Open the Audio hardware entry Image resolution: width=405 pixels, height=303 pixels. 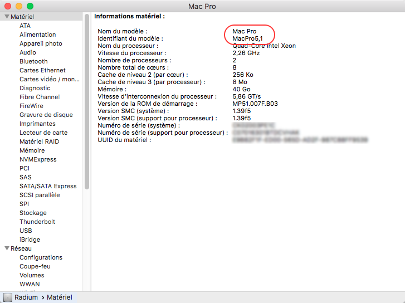pos(28,52)
